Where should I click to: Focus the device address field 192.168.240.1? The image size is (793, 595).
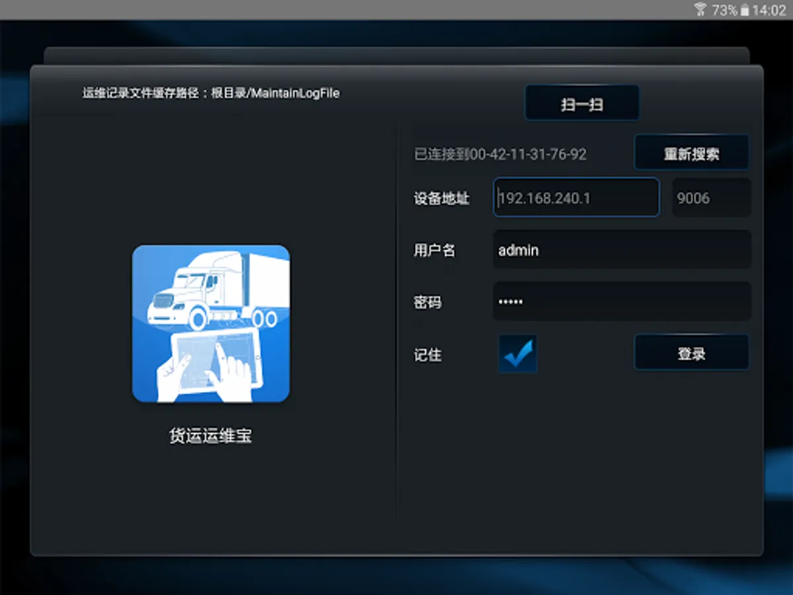pyautogui.click(x=576, y=198)
